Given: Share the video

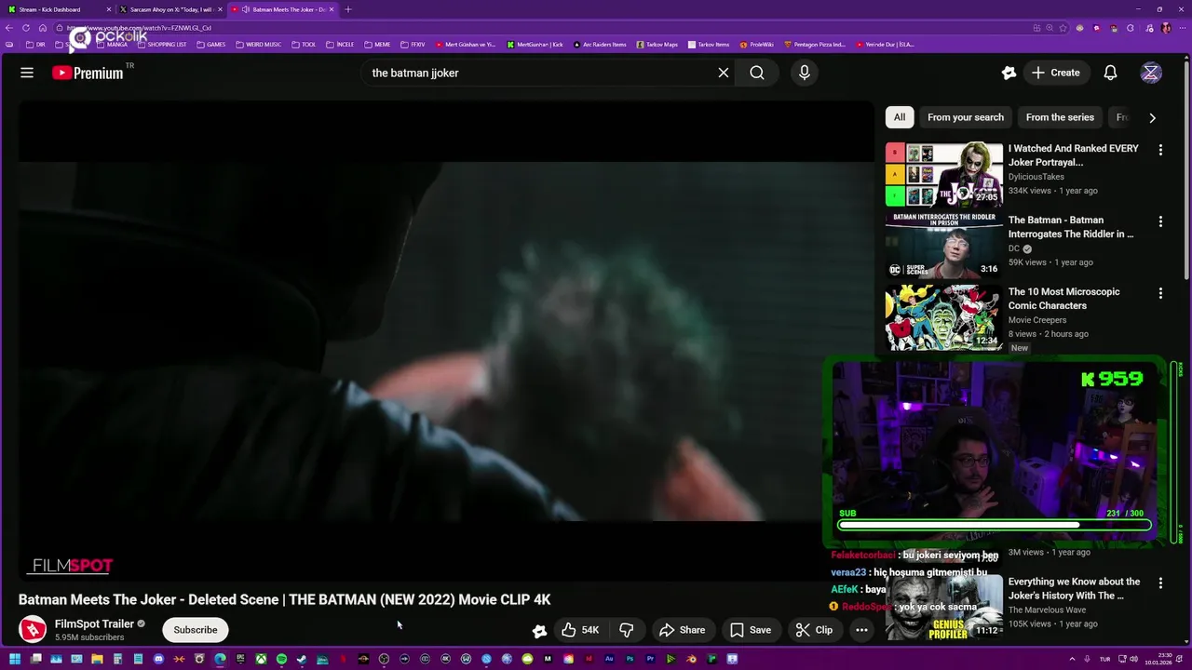Looking at the screenshot, I should [682, 630].
